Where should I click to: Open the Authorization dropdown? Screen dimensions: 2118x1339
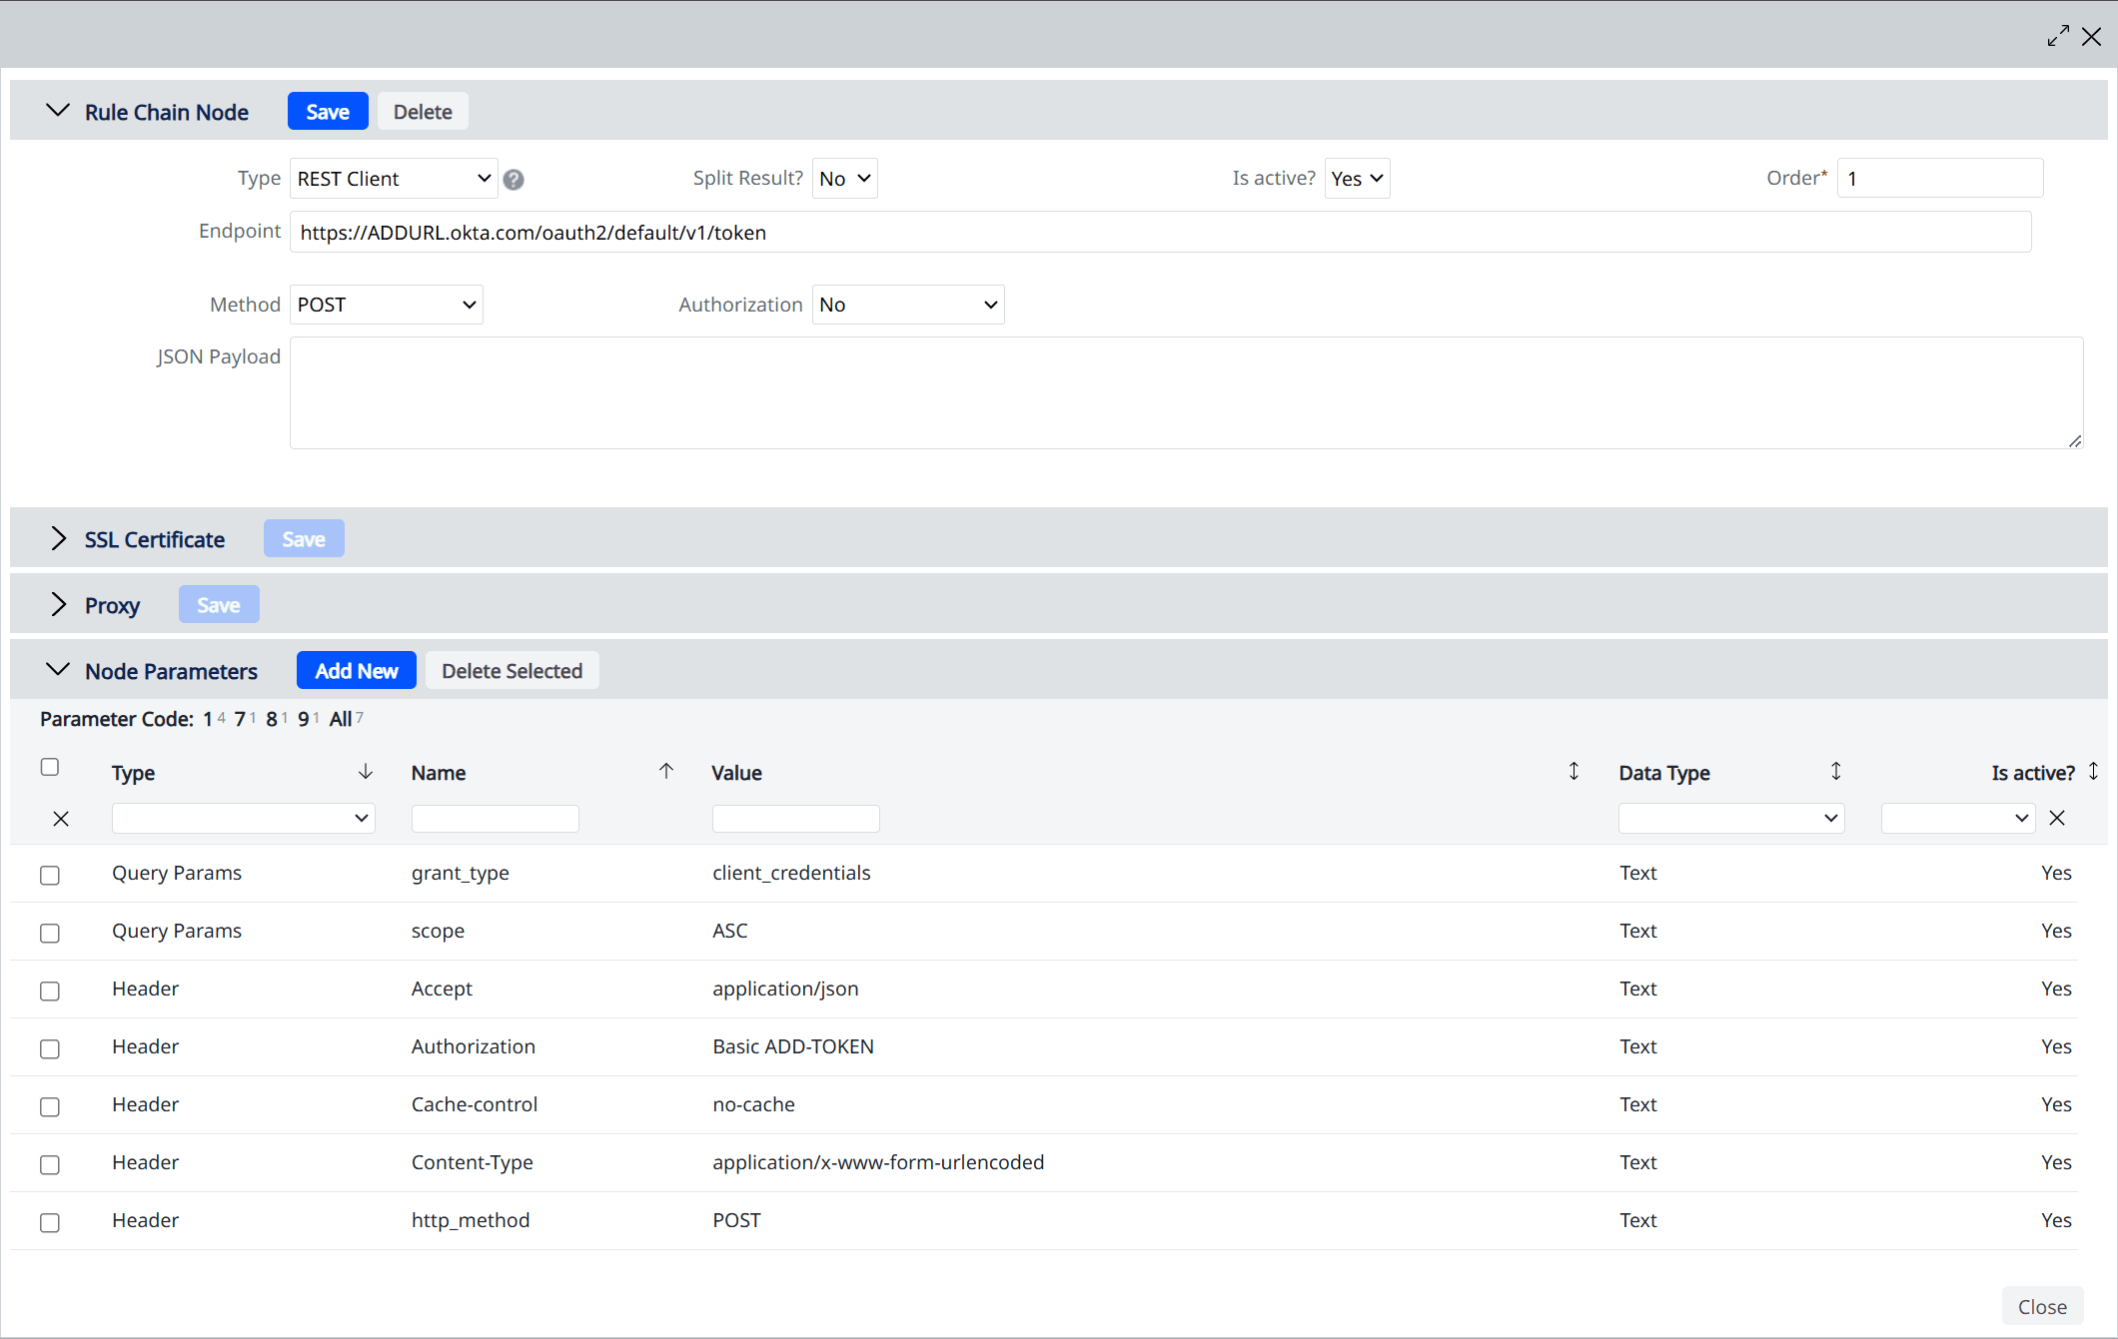click(908, 305)
